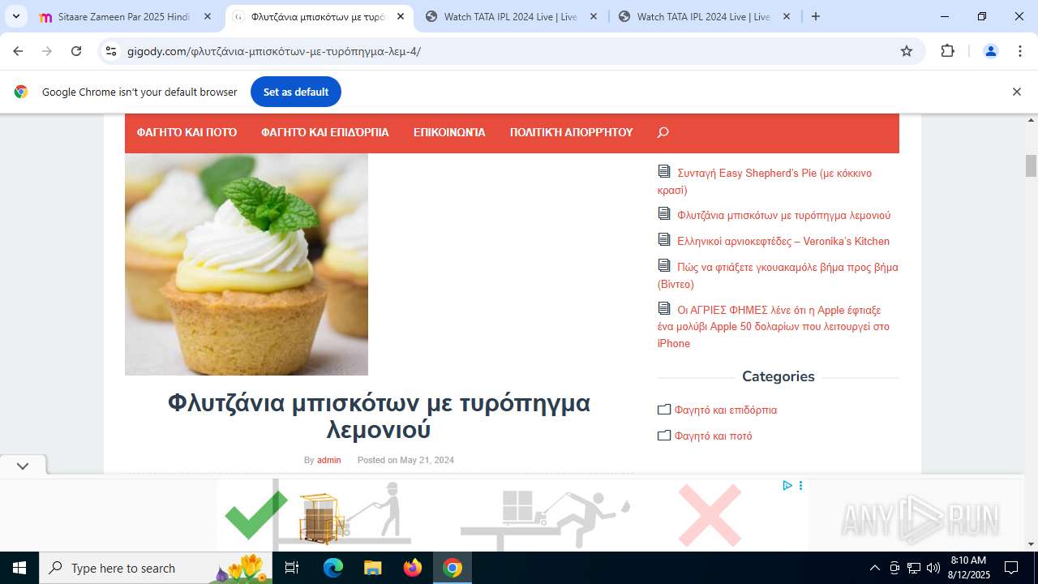Open the notification center icon

click(x=1011, y=568)
